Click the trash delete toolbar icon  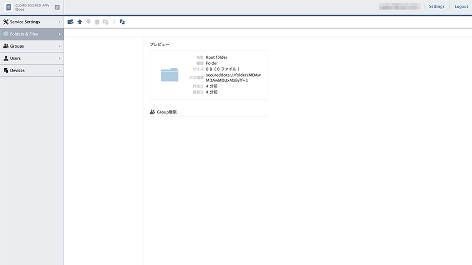pyautogui.click(x=97, y=22)
